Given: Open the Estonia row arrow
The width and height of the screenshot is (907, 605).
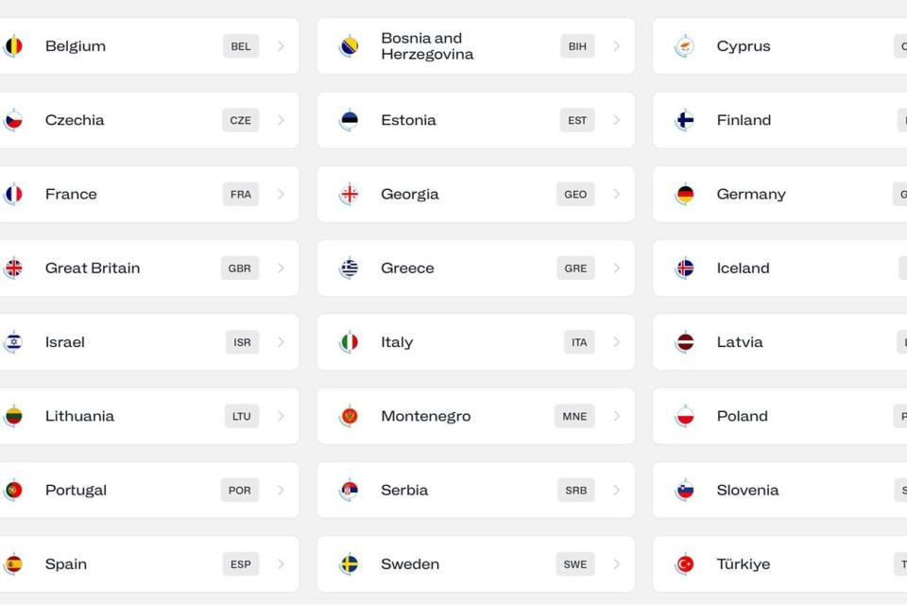Looking at the screenshot, I should pyautogui.click(x=617, y=120).
